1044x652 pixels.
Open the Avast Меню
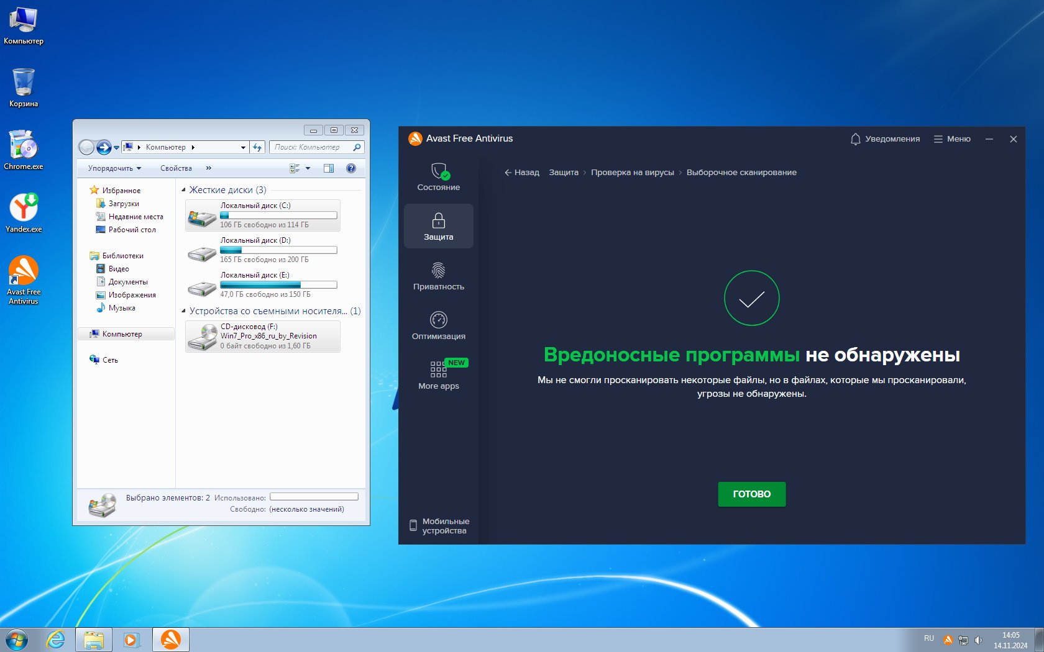(952, 139)
